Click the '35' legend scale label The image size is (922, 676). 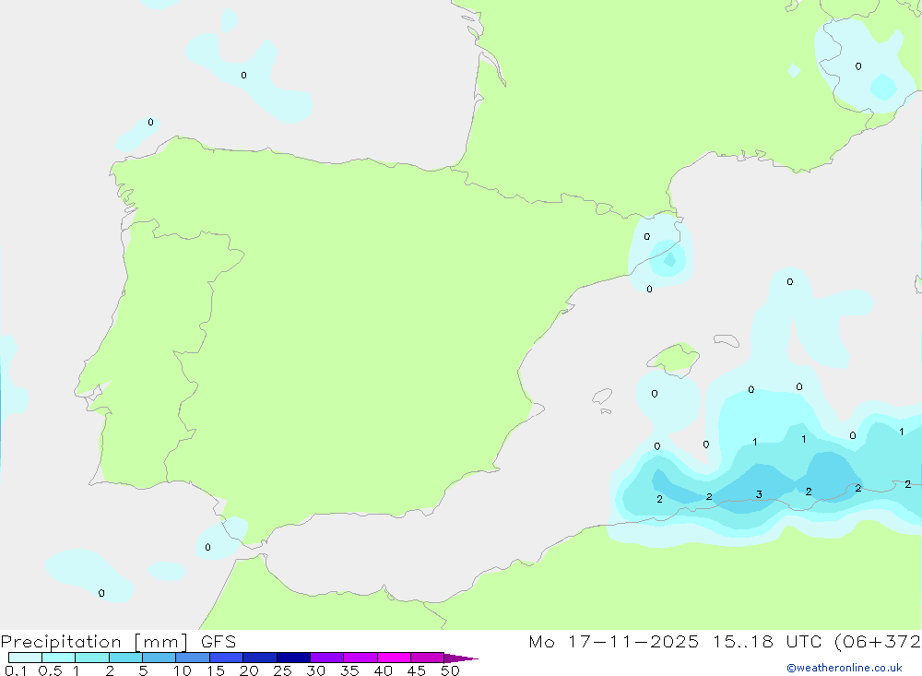coord(349,670)
